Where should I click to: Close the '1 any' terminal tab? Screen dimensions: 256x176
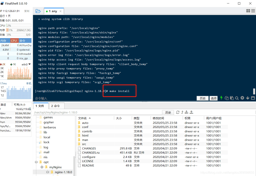click(x=61, y=11)
